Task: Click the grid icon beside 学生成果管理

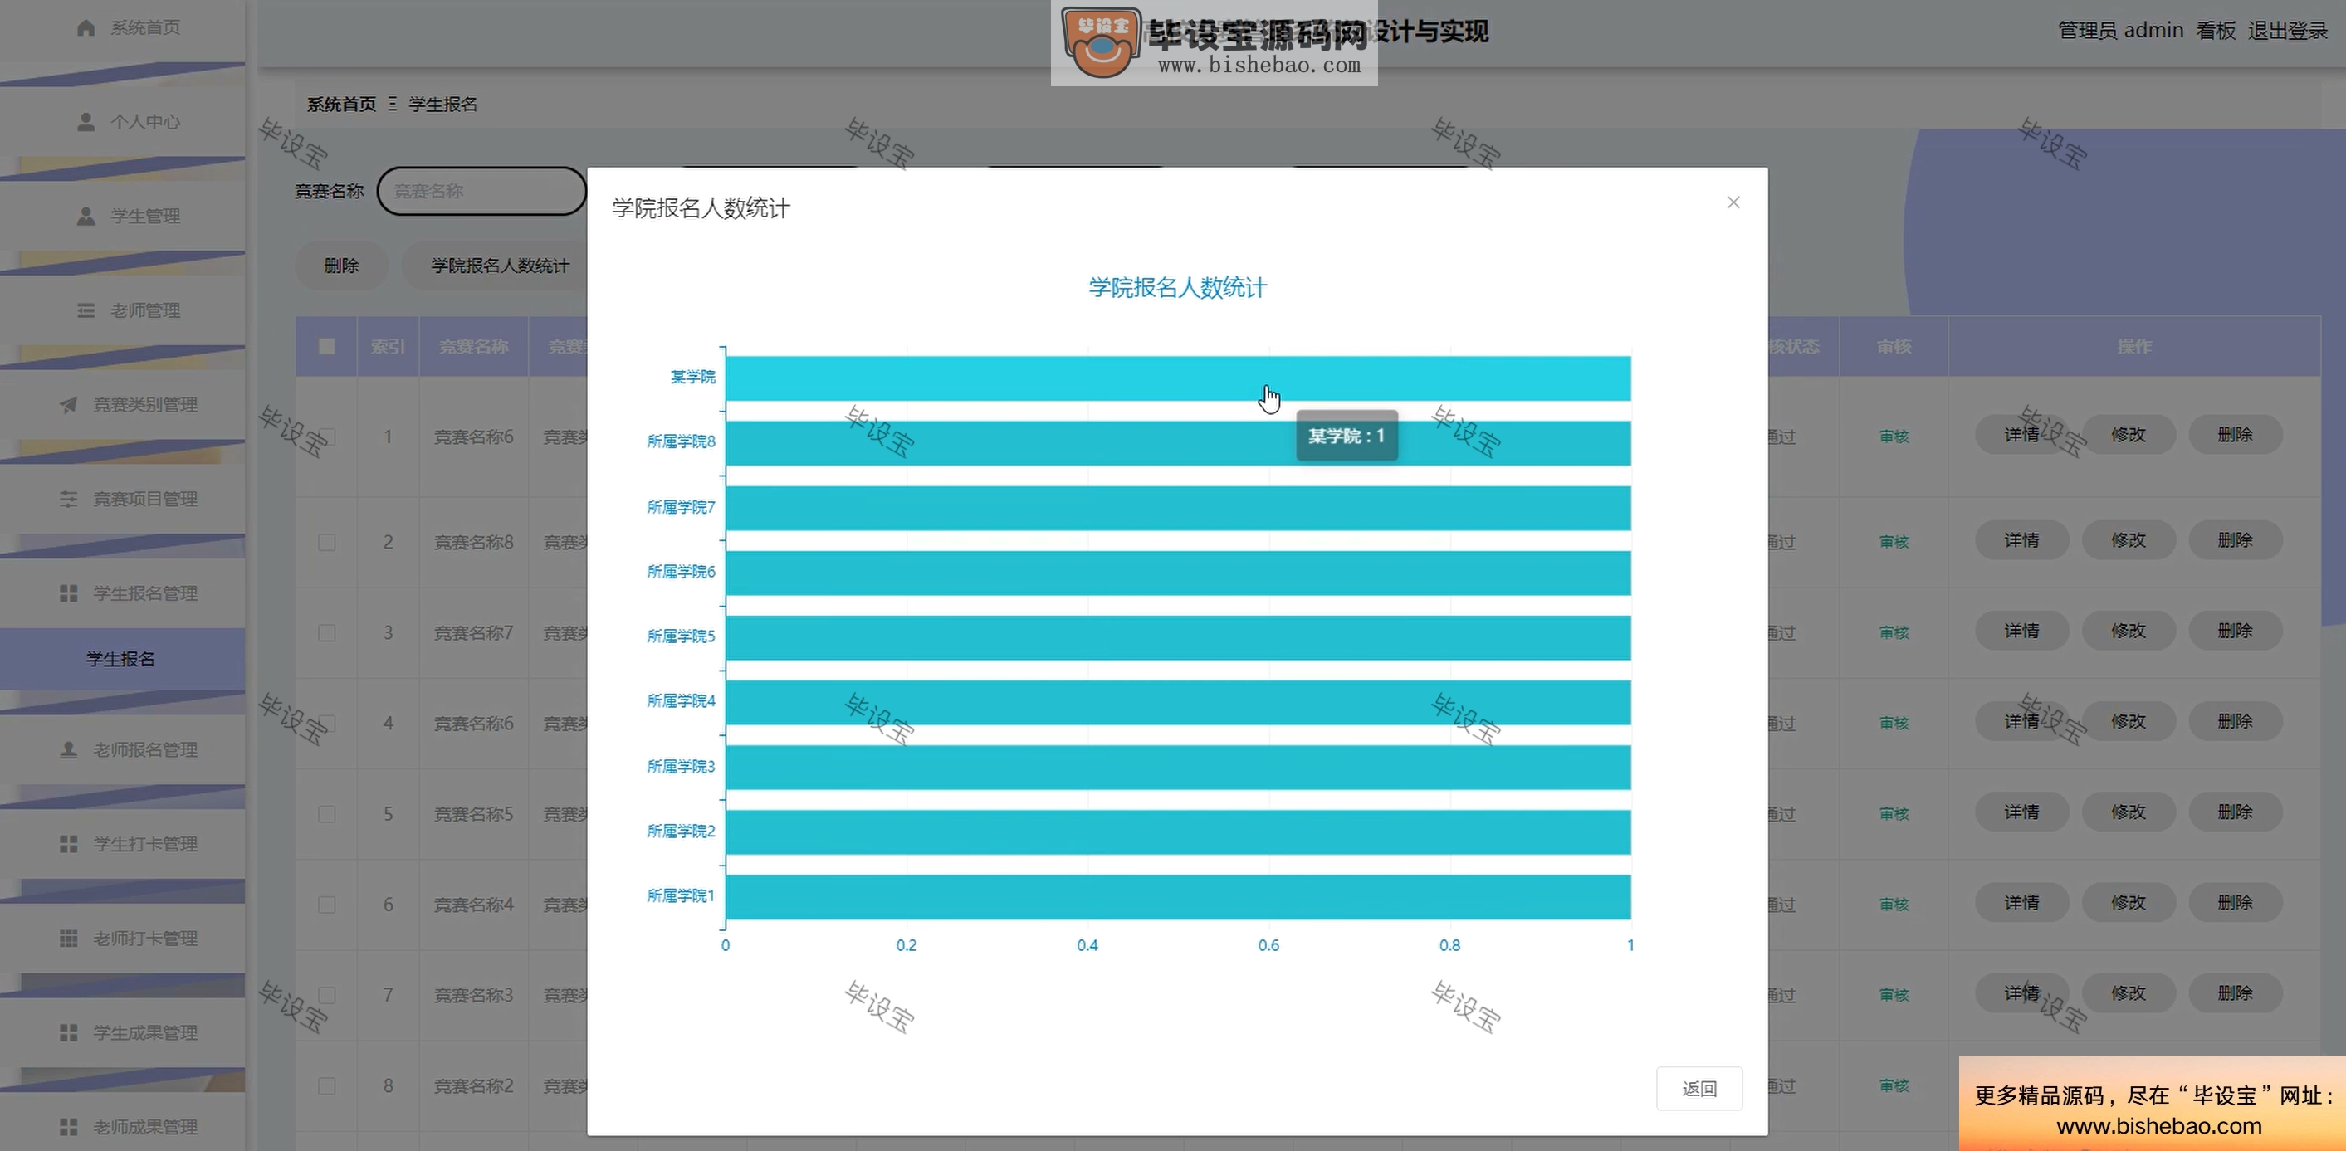Action: [x=68, y=1032]
